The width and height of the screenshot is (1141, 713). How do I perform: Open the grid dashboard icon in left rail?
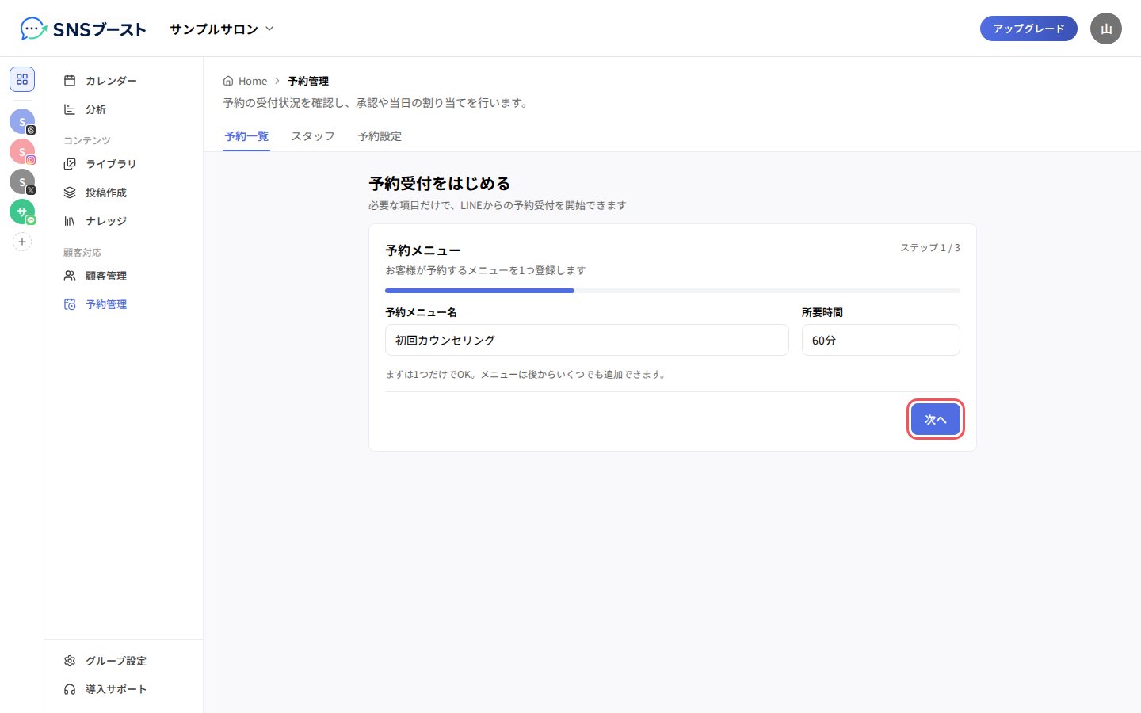click(22, 79)
